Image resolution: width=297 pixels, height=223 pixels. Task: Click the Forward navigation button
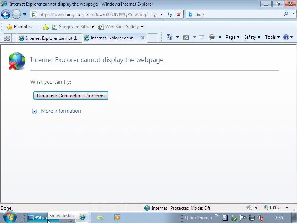pos(16,14)
